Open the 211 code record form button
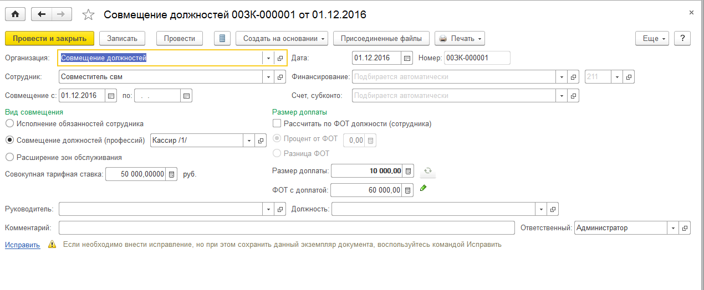Viewport: 704px width, 290px height. point(629,77)
